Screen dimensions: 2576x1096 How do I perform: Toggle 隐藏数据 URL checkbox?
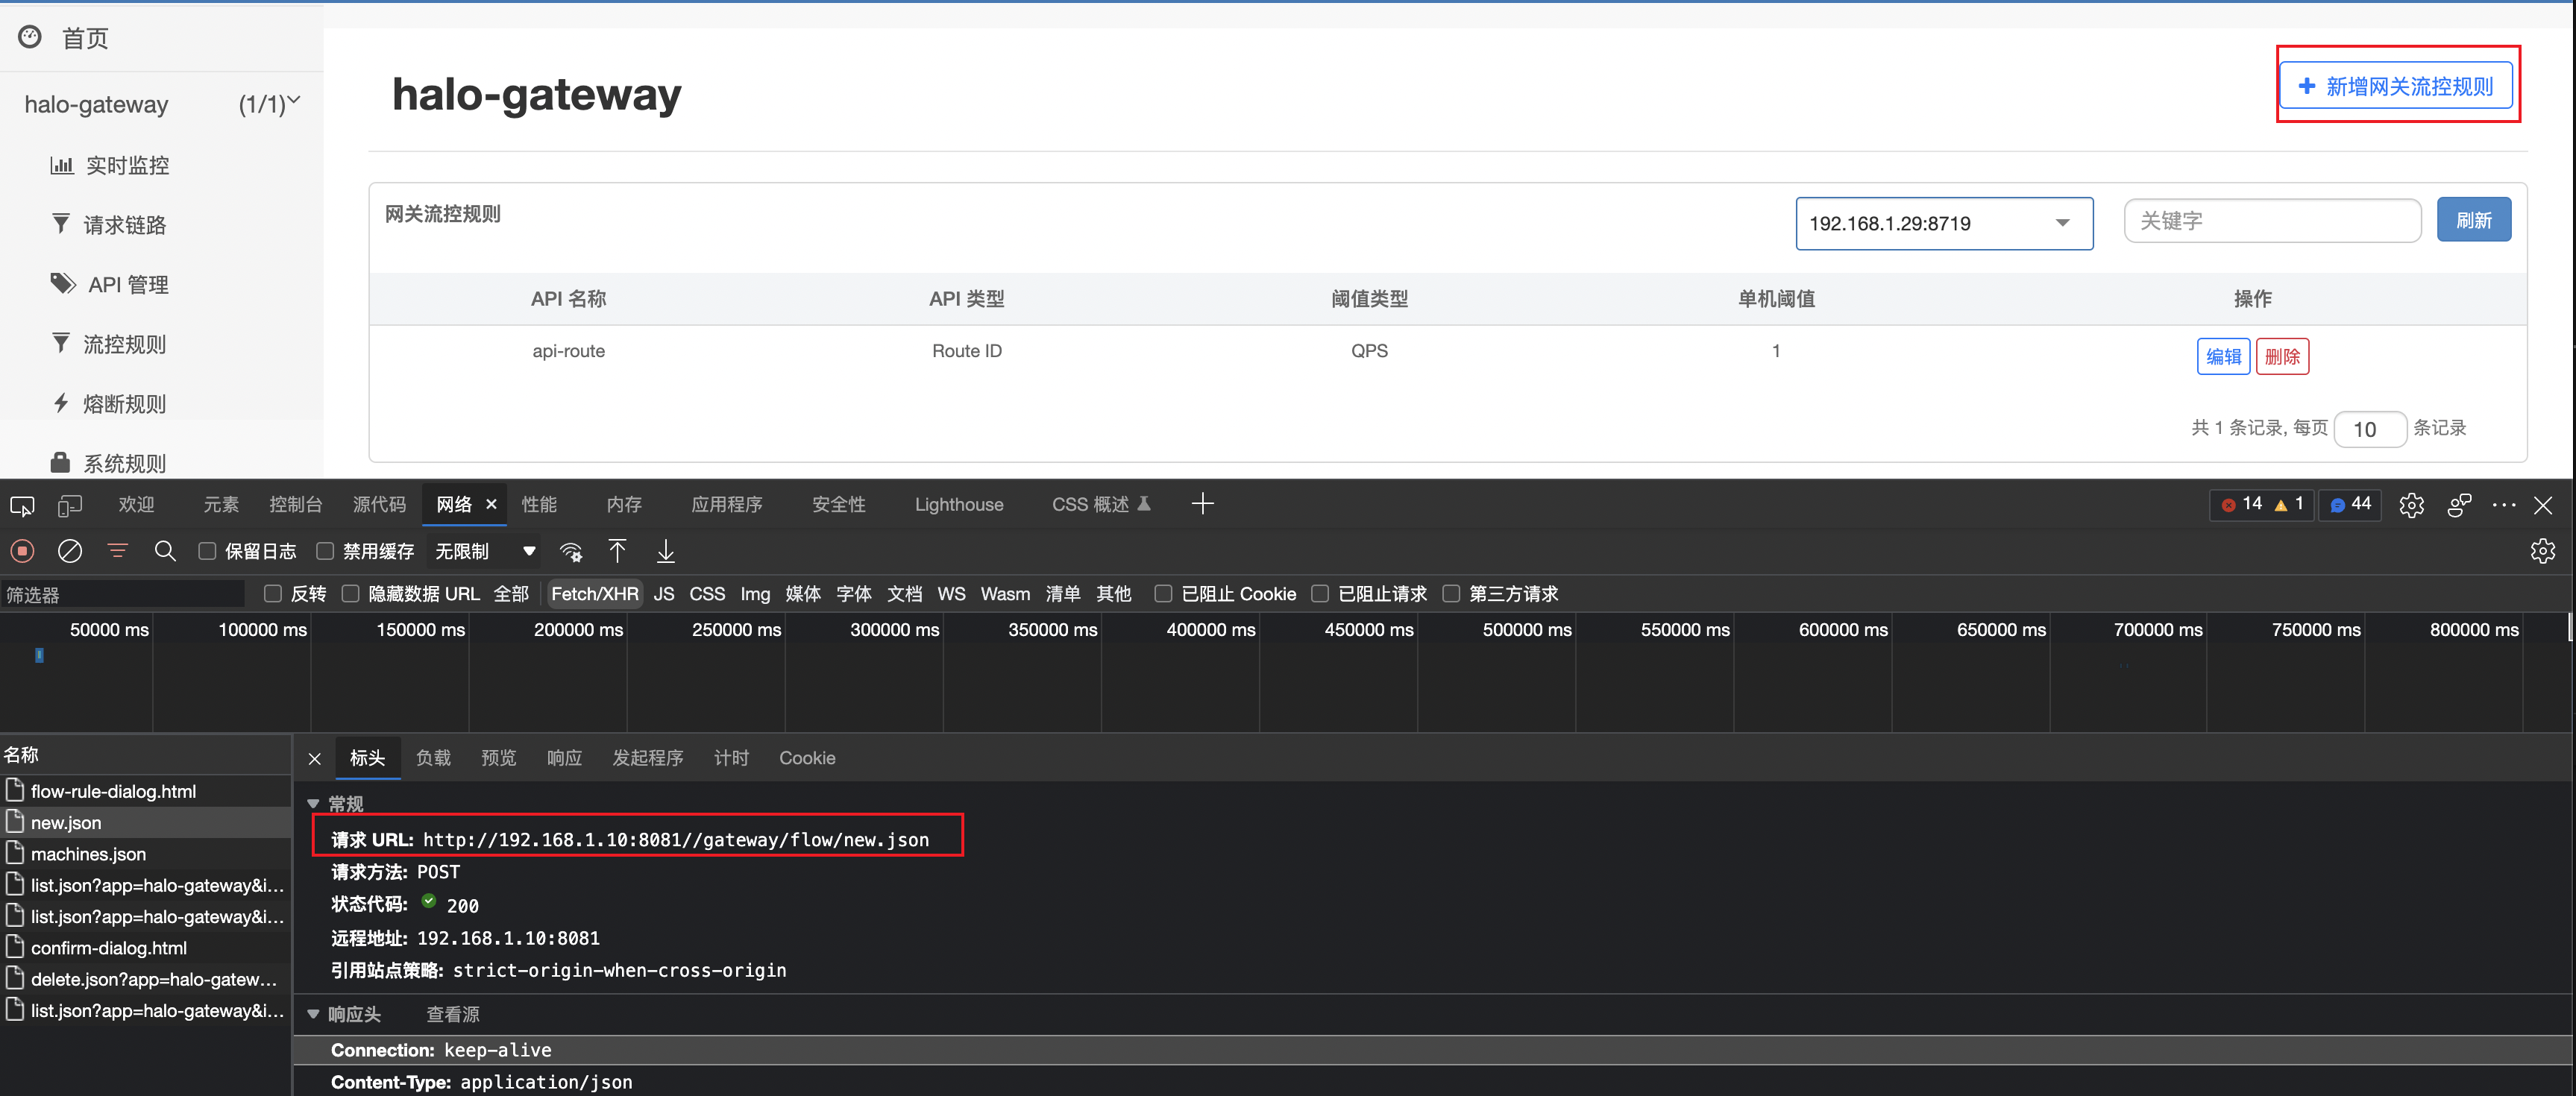point(350,594)
